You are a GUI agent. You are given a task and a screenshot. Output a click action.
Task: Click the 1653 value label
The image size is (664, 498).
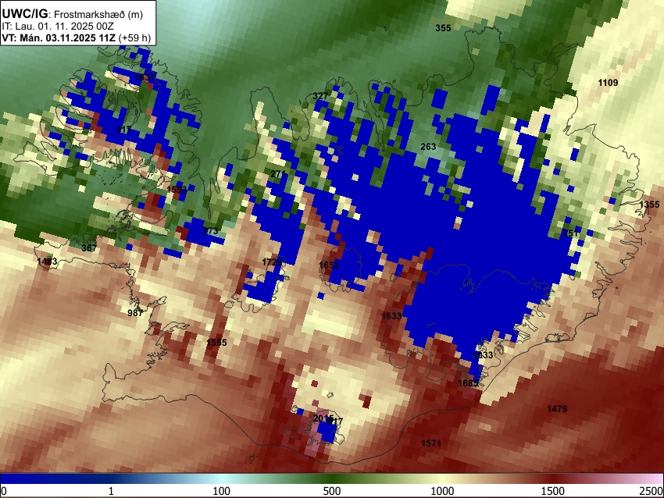(x=329, y=265)
